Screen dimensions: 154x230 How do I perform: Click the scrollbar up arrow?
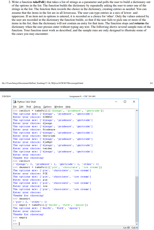[x=137, y=111]
